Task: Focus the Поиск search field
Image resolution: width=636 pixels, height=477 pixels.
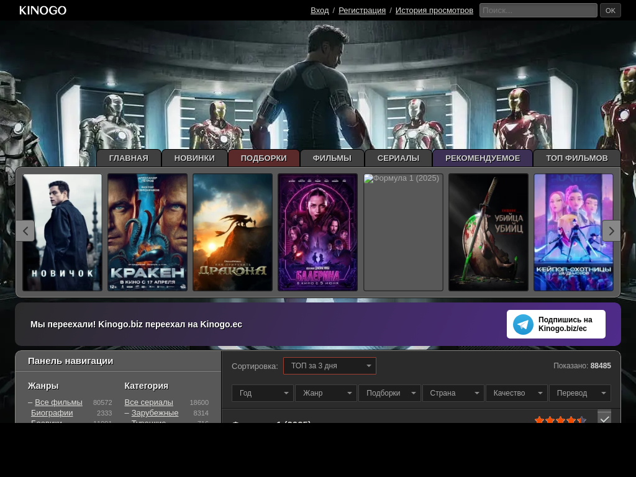Action: coord(538,11)
